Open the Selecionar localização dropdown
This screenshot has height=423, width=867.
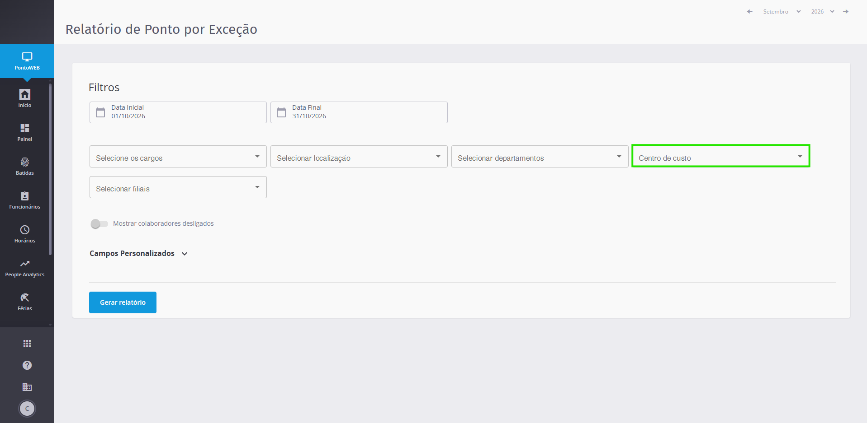click(x=359, y=157)
